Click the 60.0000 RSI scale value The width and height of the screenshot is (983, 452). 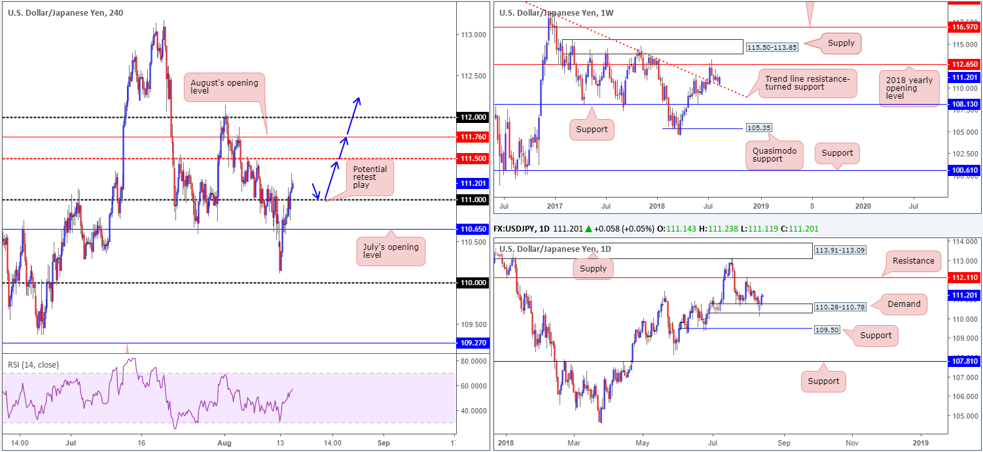[x=474, y=386]
